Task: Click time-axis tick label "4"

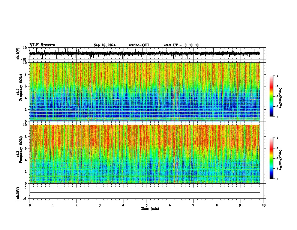Action: click(123, 205)
